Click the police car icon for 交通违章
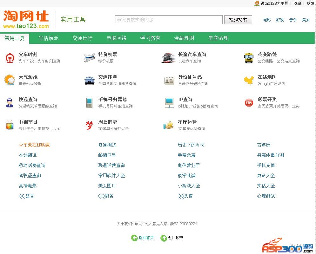This screenshot has width=316, height=254. pyautogui.click(x=89, y=80)
